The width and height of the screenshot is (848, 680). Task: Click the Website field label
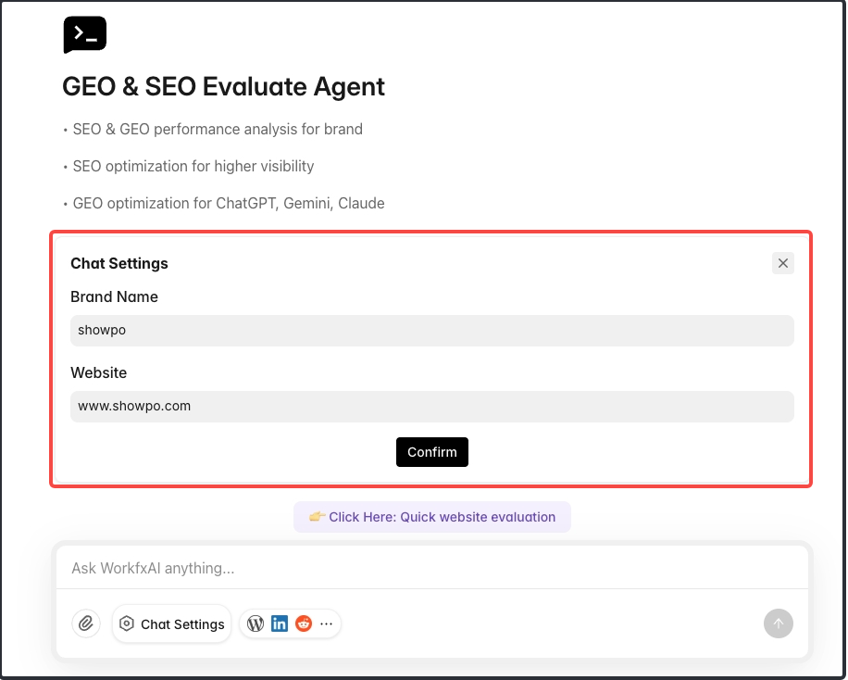(x=98, y=372)
